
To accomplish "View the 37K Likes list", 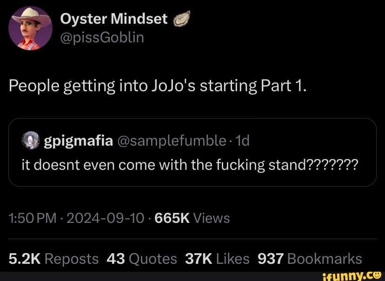I will [x=217, y=259].
